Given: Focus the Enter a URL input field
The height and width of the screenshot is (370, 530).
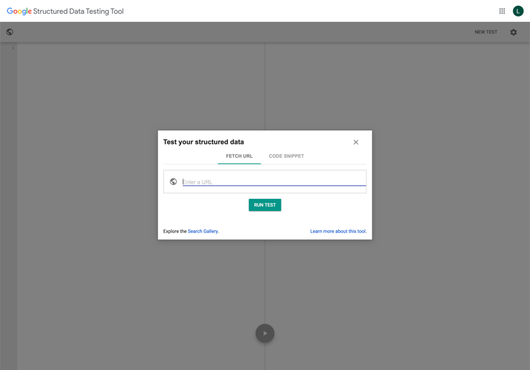Looking at the screenshot, I should [x=273, y=182].
